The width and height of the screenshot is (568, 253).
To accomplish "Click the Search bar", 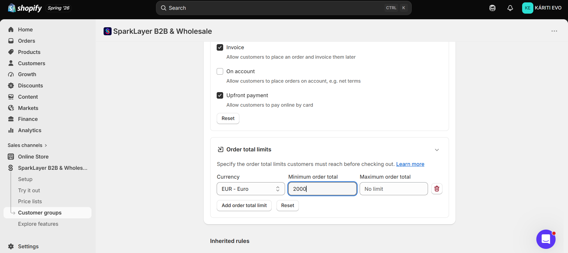I will 284,8.
